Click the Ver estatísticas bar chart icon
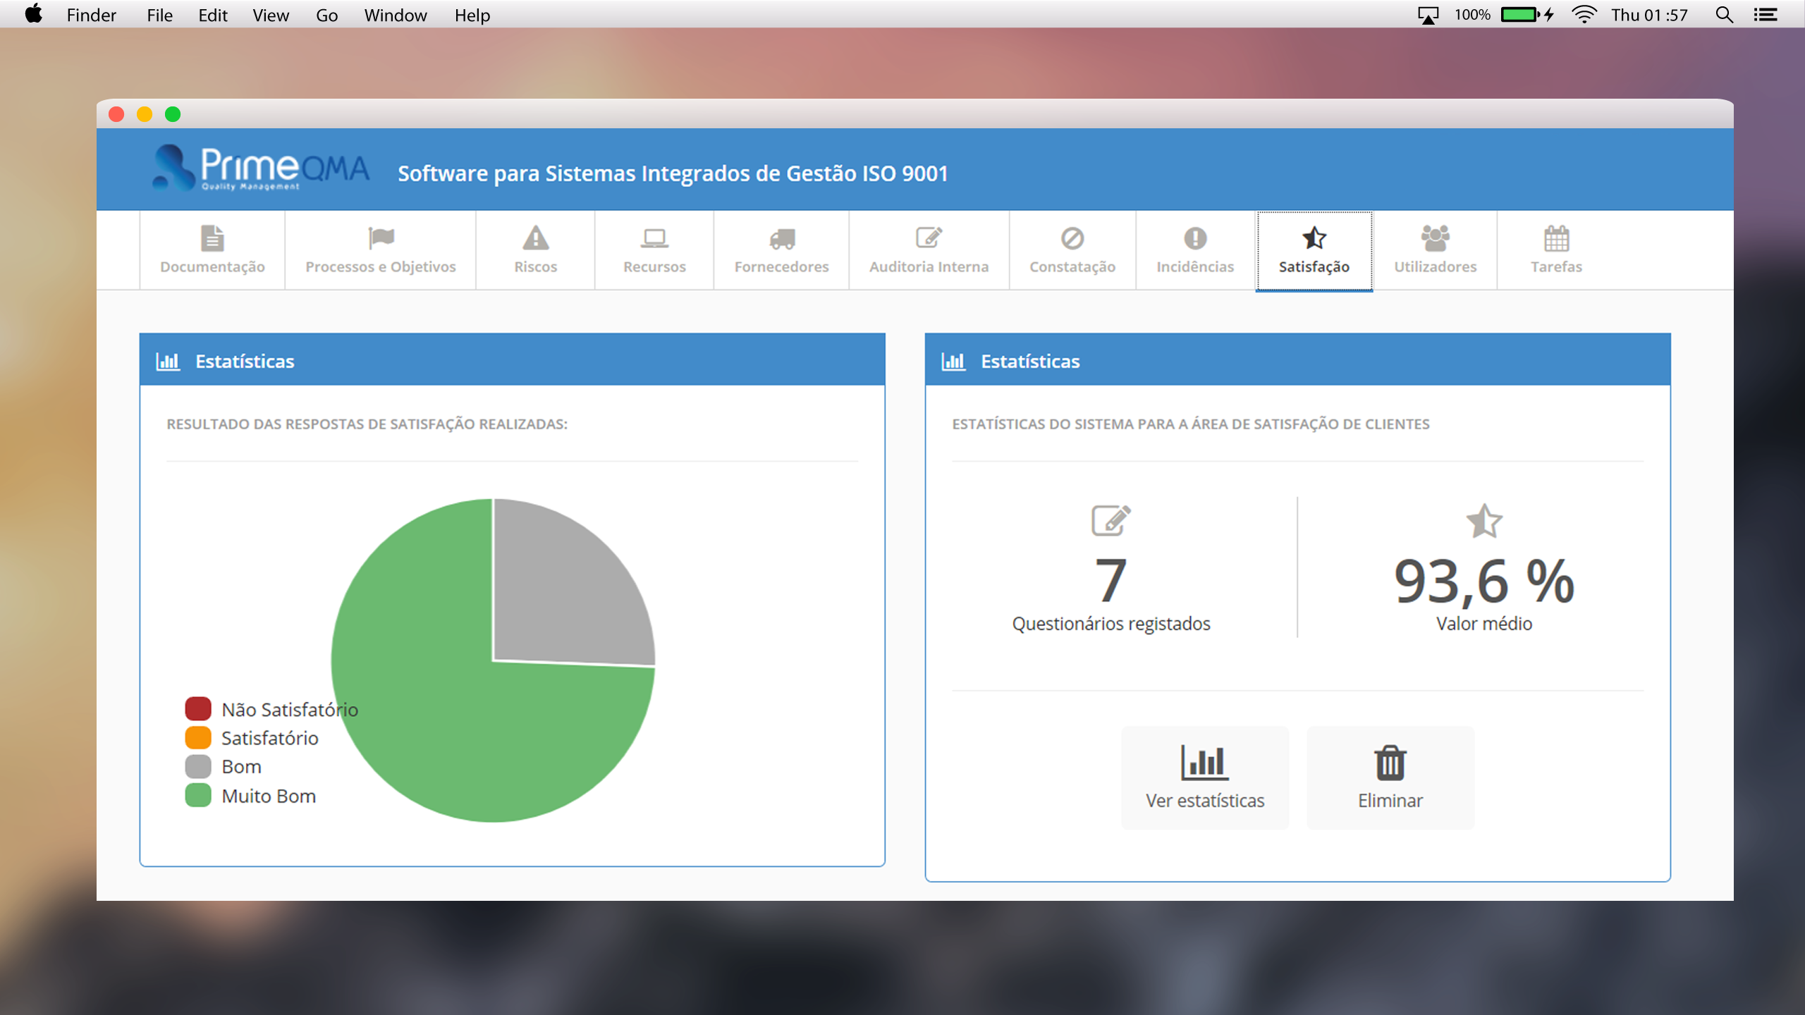Image resolution: width=1805 pixels, height=1015 pixels. click(x=1204, y=761)
